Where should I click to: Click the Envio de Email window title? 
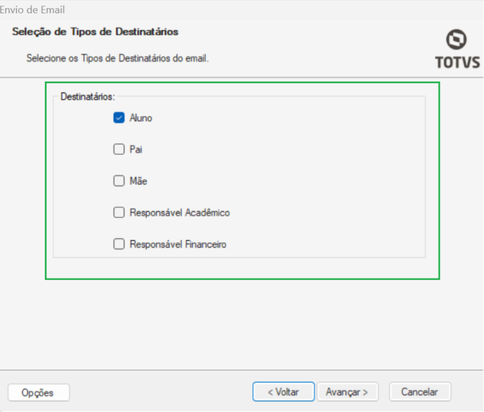click(33, 9)
